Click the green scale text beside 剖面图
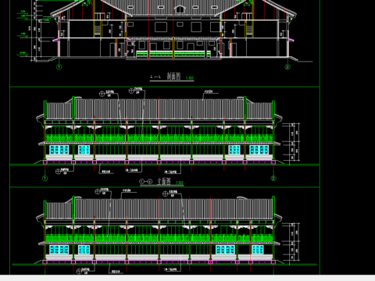375x281 pixels. (190, 78)
